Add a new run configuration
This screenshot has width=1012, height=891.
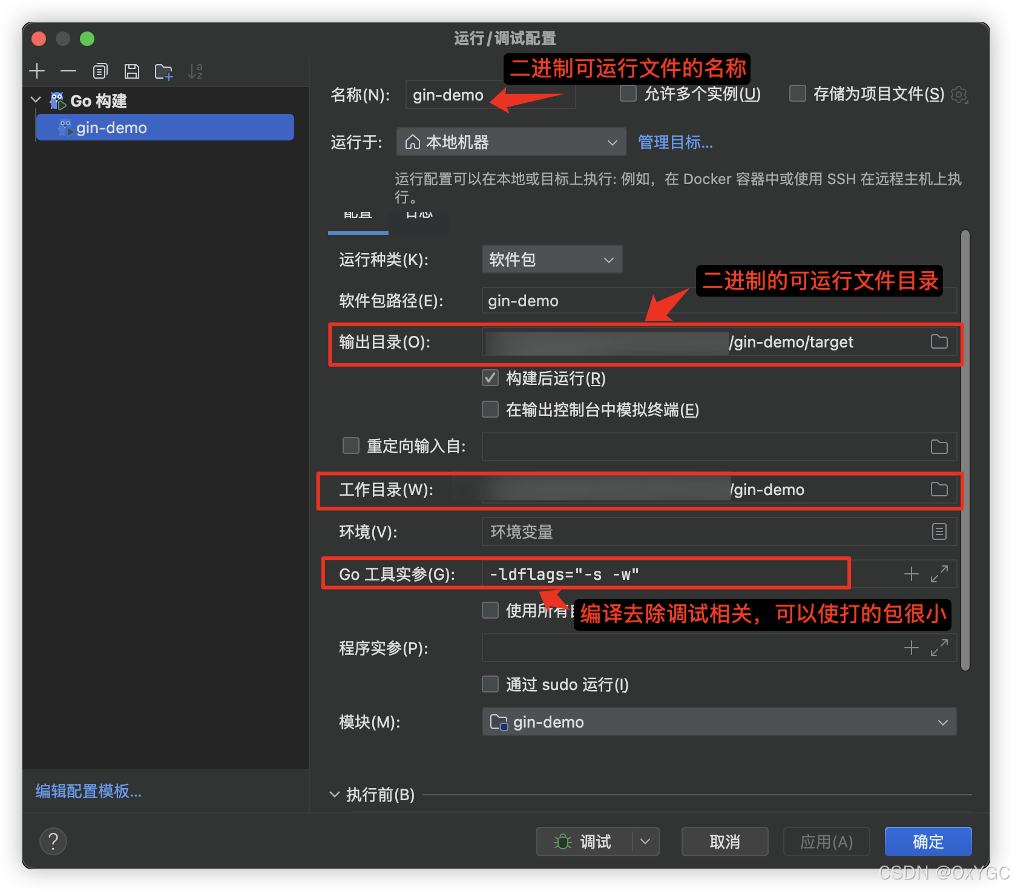[x=38, y=71]
